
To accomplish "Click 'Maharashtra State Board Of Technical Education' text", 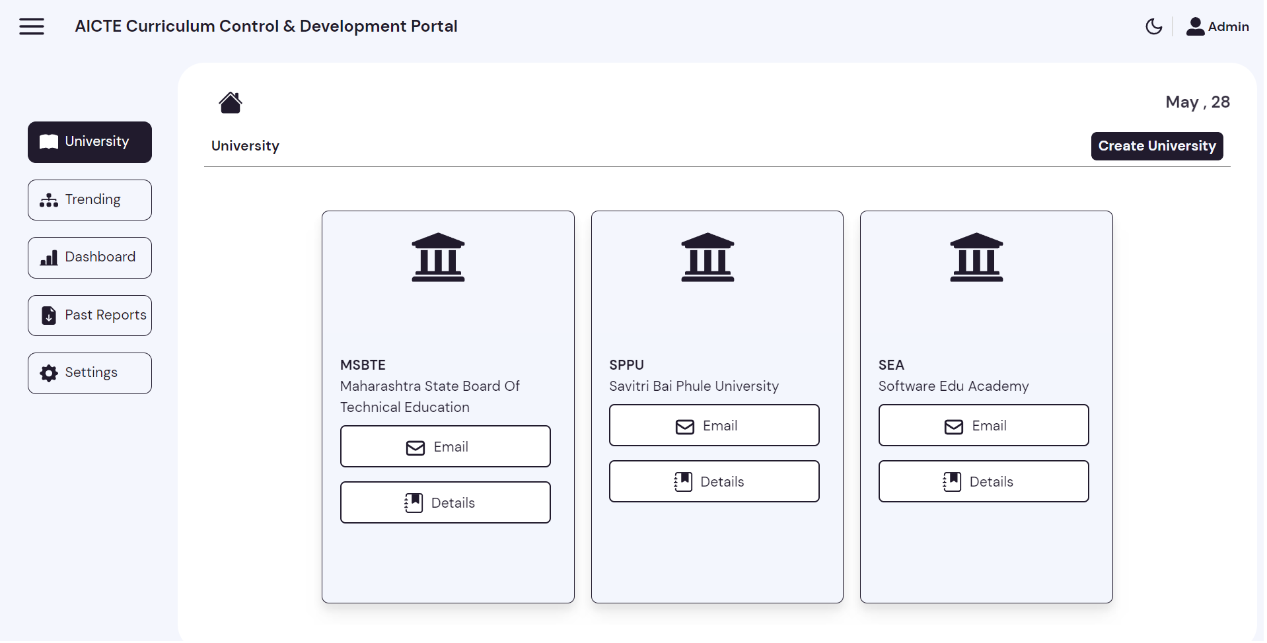I will [430, 397].
